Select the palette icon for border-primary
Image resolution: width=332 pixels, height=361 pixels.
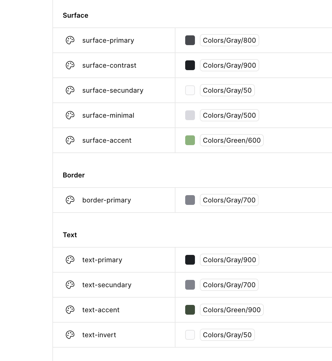click(70, 200)
